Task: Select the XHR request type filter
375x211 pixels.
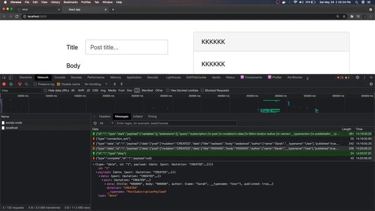Action: 81,90
